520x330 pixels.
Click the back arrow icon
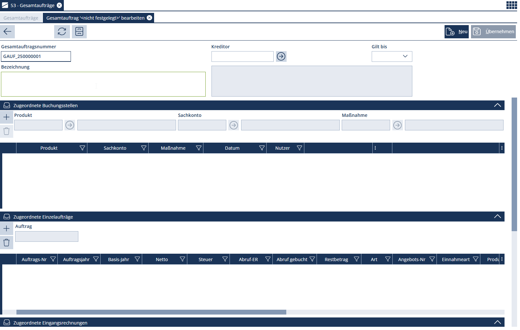click(x=7, y=32)
